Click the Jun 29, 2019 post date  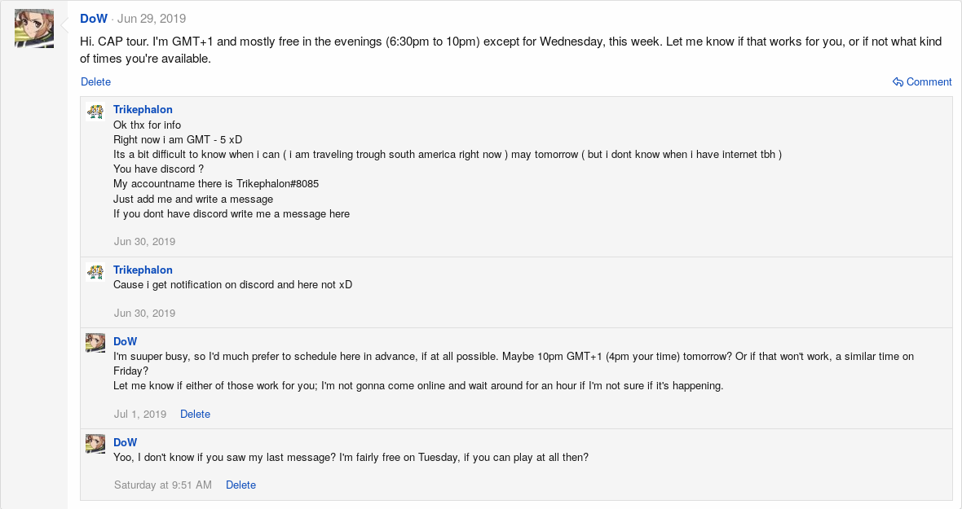(152, 19)
